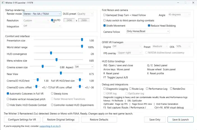Screen dimensions: 197x130
Task: Enable the Diagnostic Logging checkbox
Action: pyautogui.click(x=104, y=89)
